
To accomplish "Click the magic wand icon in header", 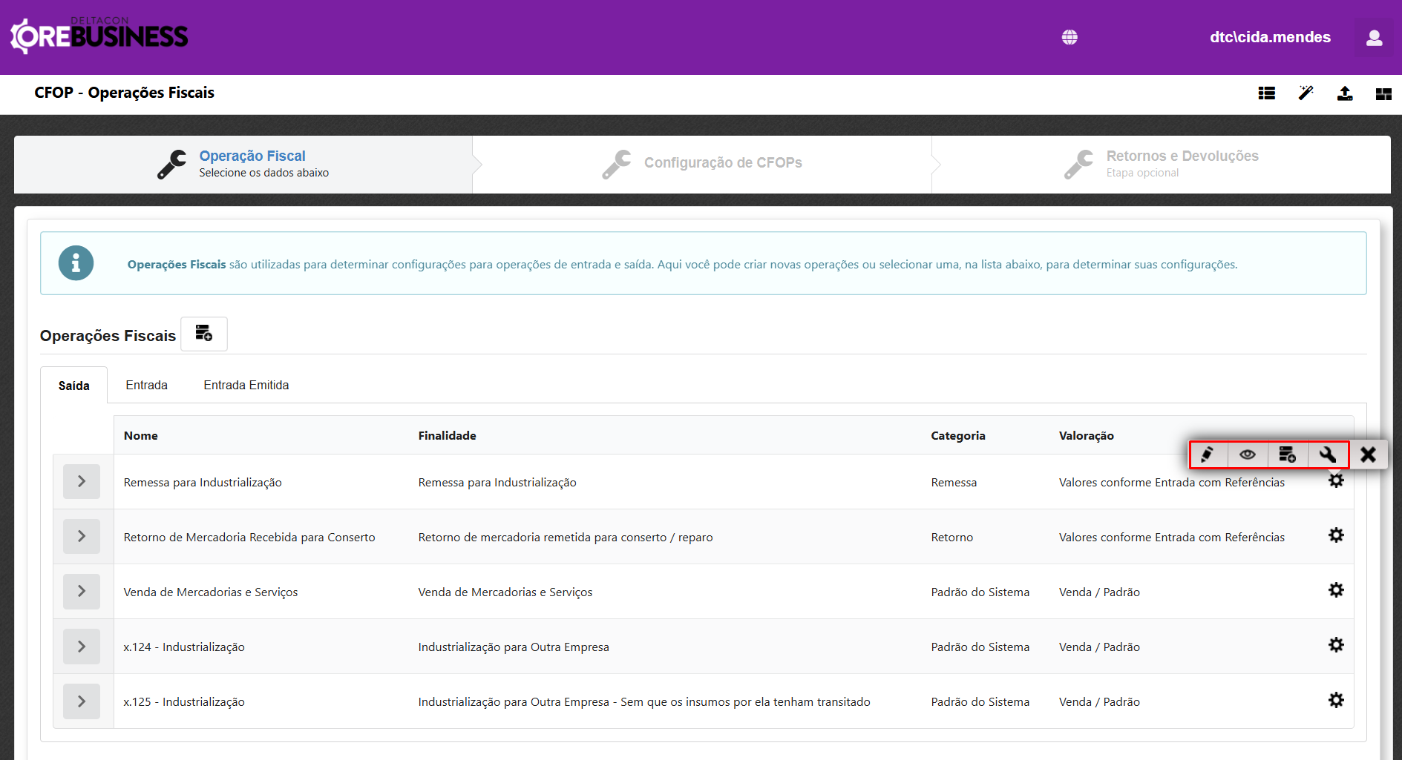I will [1306, 93].
